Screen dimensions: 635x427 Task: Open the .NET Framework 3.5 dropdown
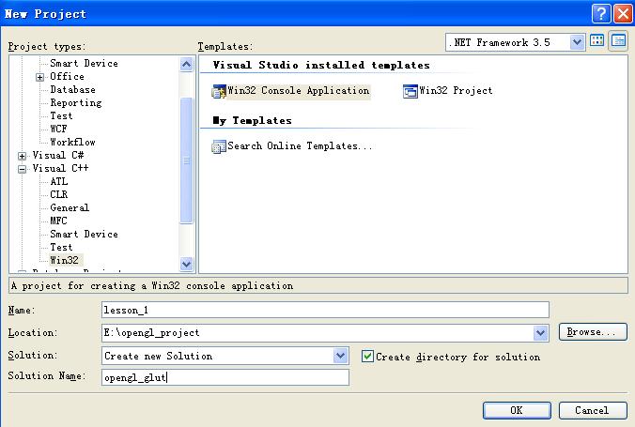pyautogui.click(x=577, y=42)
